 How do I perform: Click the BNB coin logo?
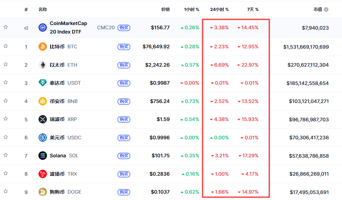(x=42, y=101)
